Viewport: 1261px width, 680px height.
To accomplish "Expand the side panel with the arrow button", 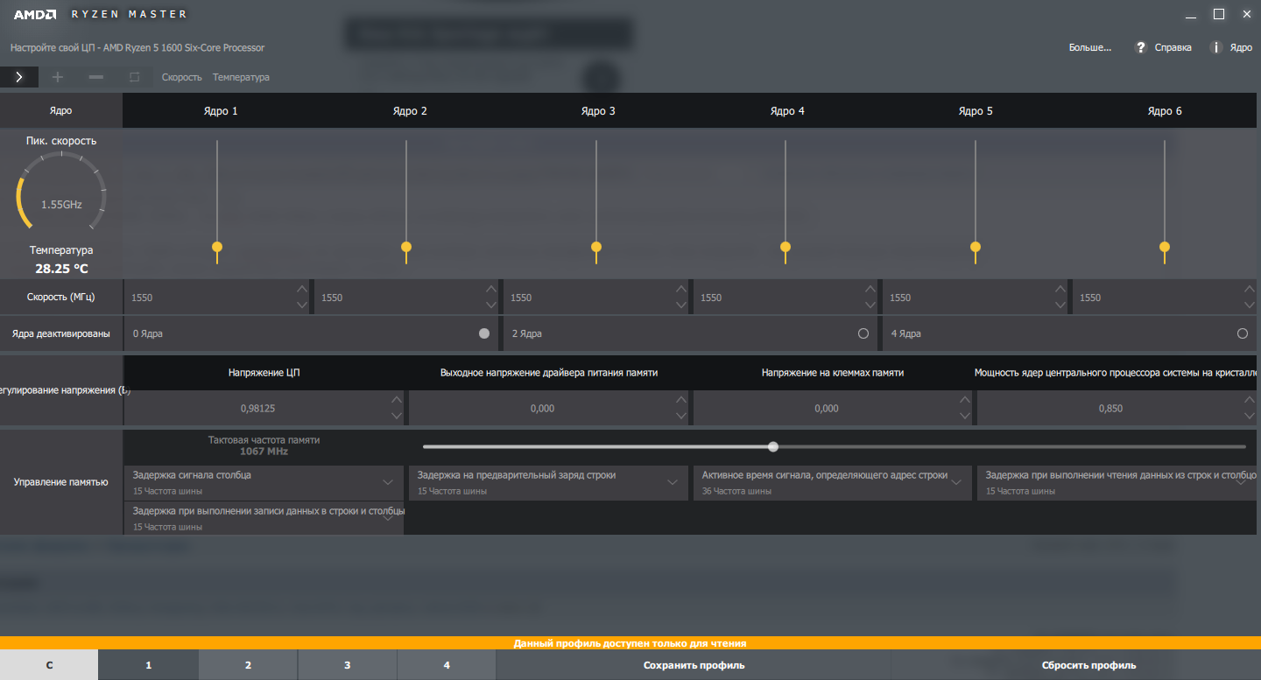I will pyautogui.click(x=18, y=77).
